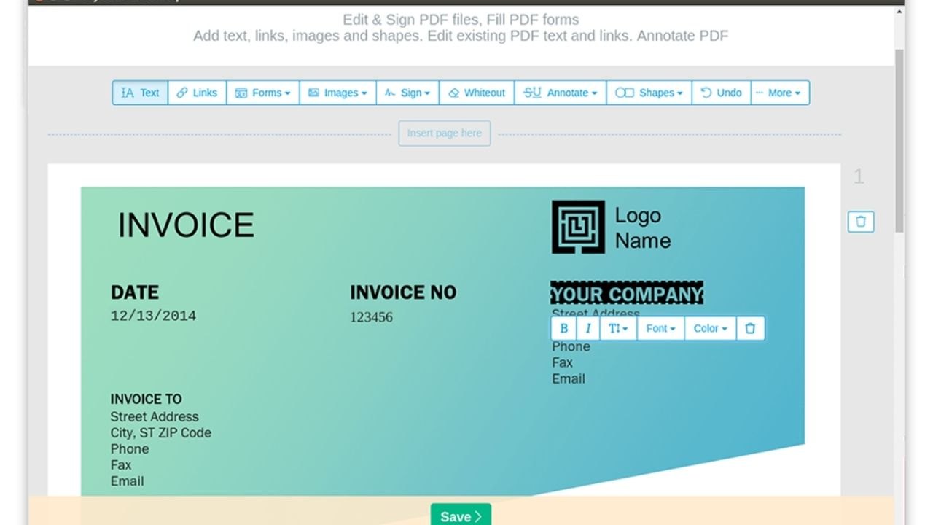Delete the selected text with the trash icon
This screenshot has width=933, height=525.
tap(750, 328)
